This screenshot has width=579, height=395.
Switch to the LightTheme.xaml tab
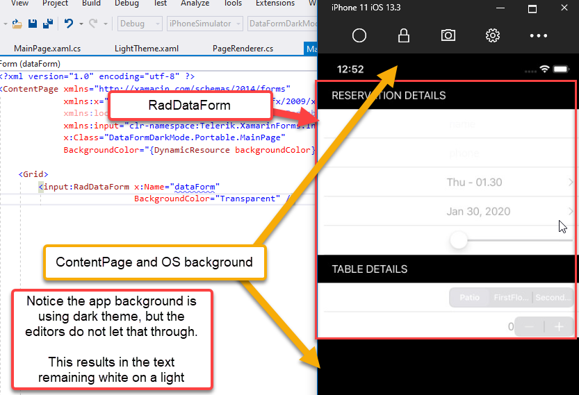[x=147, y=49]
